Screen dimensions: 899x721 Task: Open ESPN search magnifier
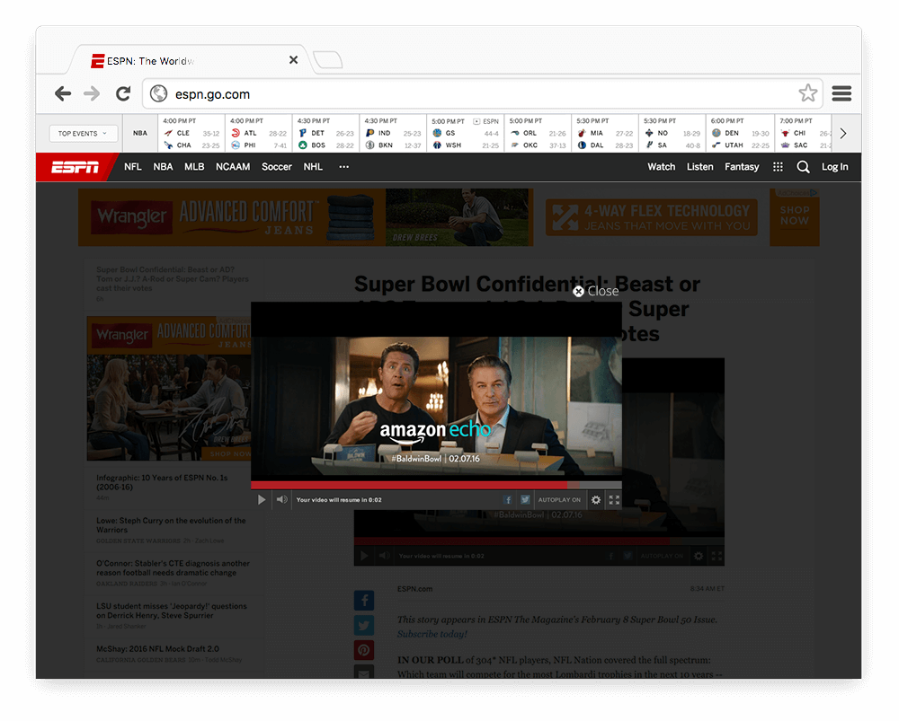803,167
